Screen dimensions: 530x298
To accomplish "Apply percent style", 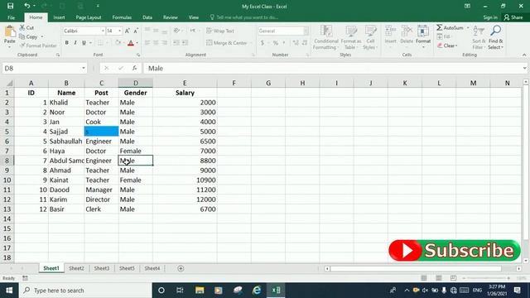I will point(276,43).
